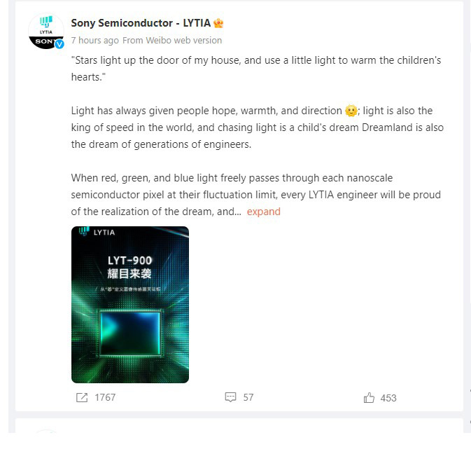Open the post via '7 hours ago' timestamp
471x461 pixels.
[x=95, y=41]
